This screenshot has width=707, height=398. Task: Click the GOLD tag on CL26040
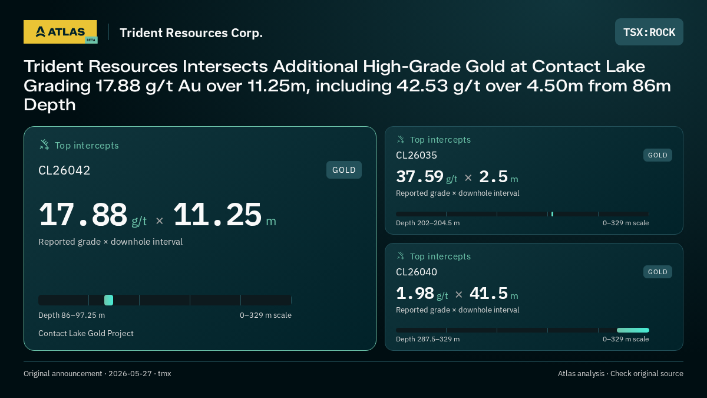(658, 272)
